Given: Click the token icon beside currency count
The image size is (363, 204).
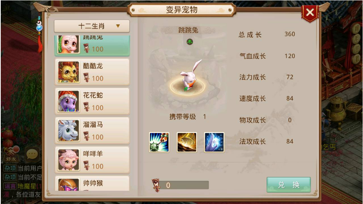Looking at the screenshot, I should click(156, 185).
